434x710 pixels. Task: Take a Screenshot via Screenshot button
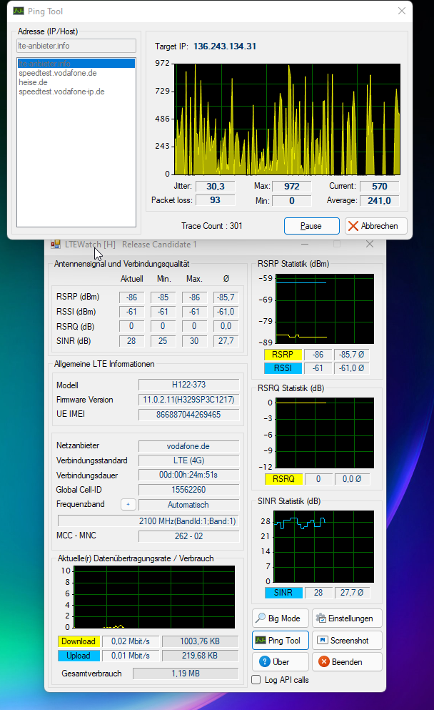(x=347, y=640)
